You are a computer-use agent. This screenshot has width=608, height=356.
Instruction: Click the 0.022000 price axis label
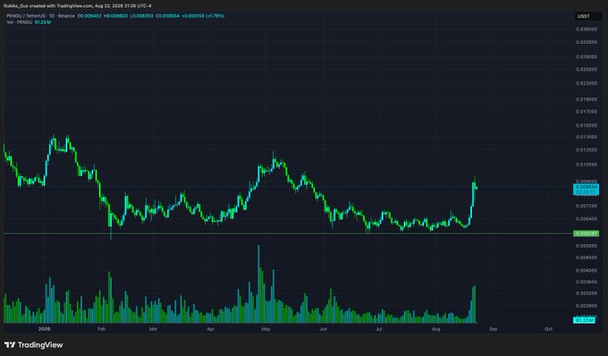(587, 83)
